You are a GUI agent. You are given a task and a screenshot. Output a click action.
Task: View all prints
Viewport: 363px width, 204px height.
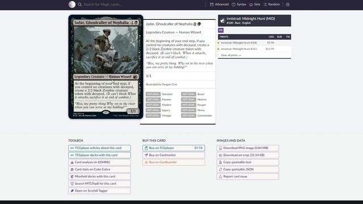pos(231,56)
